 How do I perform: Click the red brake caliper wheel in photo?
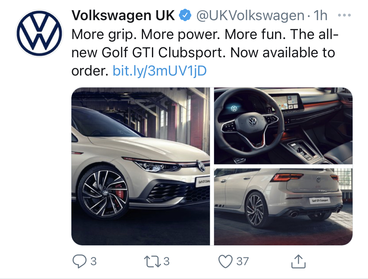103,193
